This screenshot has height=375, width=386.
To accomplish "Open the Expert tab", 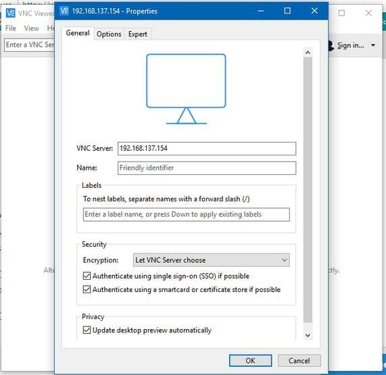I will click(x=138, y=34).
